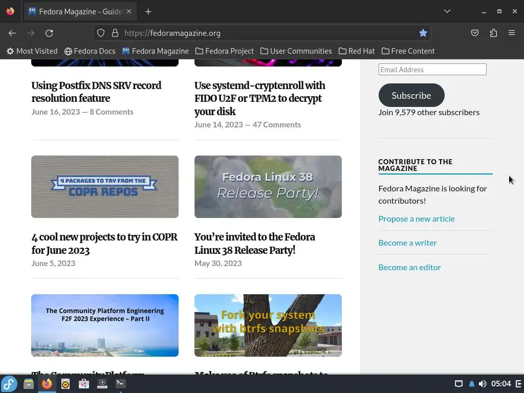Viewport: 524px width, 393px height.
Task: Open 4 cool new projects COPR article
Action: coord(104,244)
